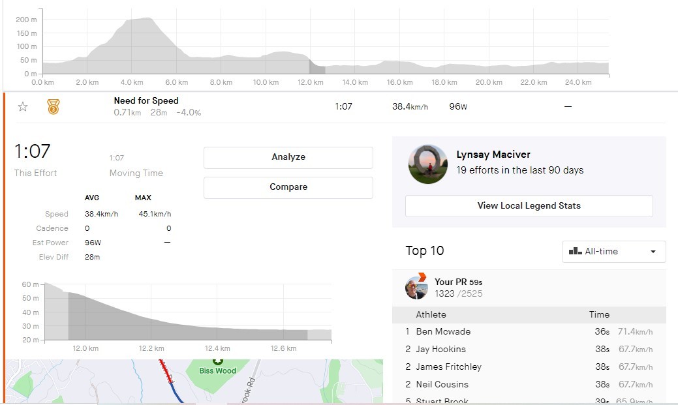Click your PR profile avatar
Viewport: 678px width, 405px height.
[x=416, y=288]
